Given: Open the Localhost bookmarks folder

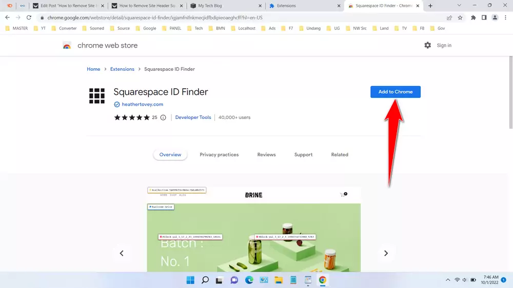Looking at the screenshot, I should tap(243, 28).
